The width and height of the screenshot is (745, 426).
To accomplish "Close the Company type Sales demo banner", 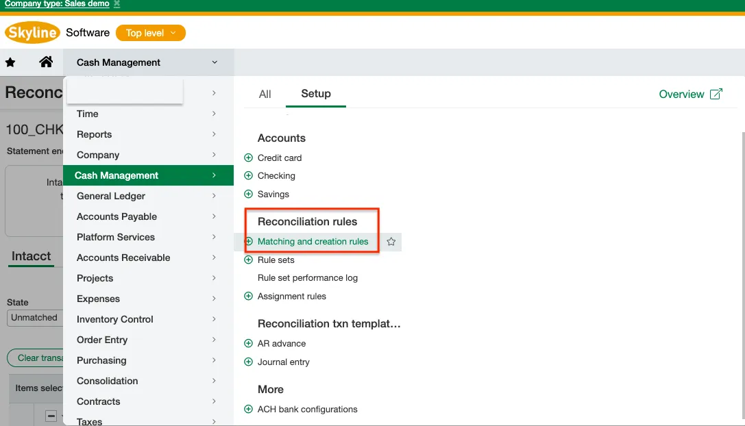I will tap(117, 4).
